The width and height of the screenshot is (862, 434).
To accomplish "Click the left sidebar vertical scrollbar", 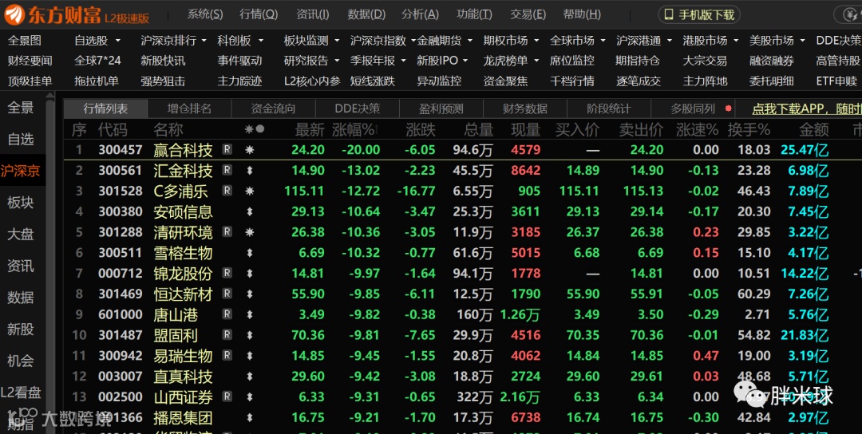I will click(x=50, y=264).
